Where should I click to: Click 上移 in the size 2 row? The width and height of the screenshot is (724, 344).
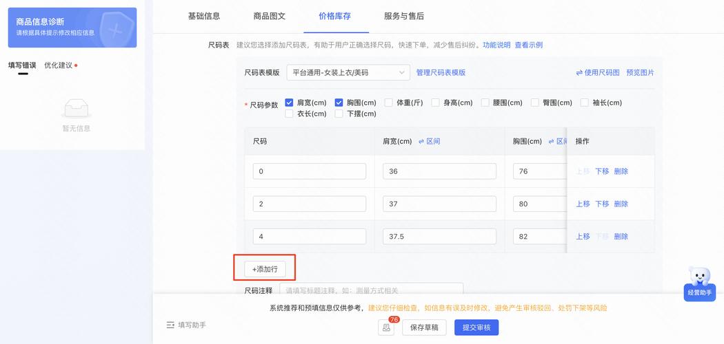[x=583, y=204]
